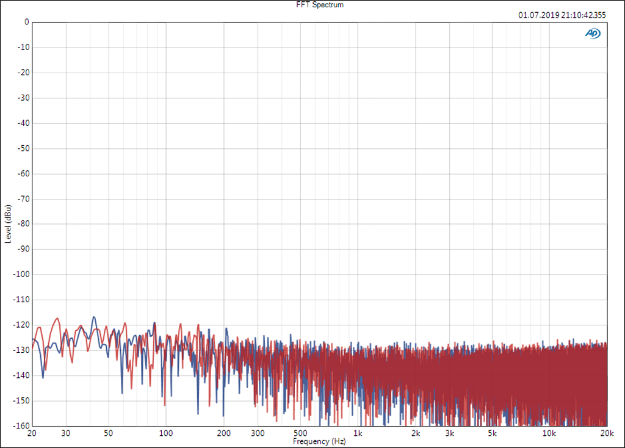
Task: Click the Frequency (Hz) axis label
Action: (x=318, y=441)
